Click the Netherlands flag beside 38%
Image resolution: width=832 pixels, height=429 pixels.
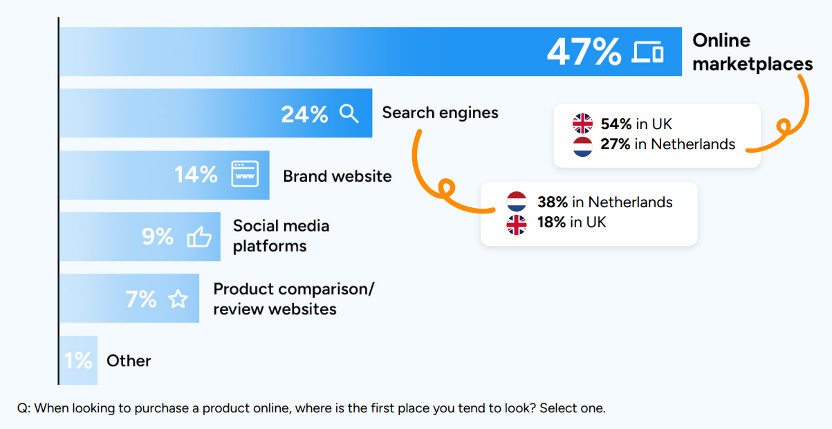tap(517, 202)
